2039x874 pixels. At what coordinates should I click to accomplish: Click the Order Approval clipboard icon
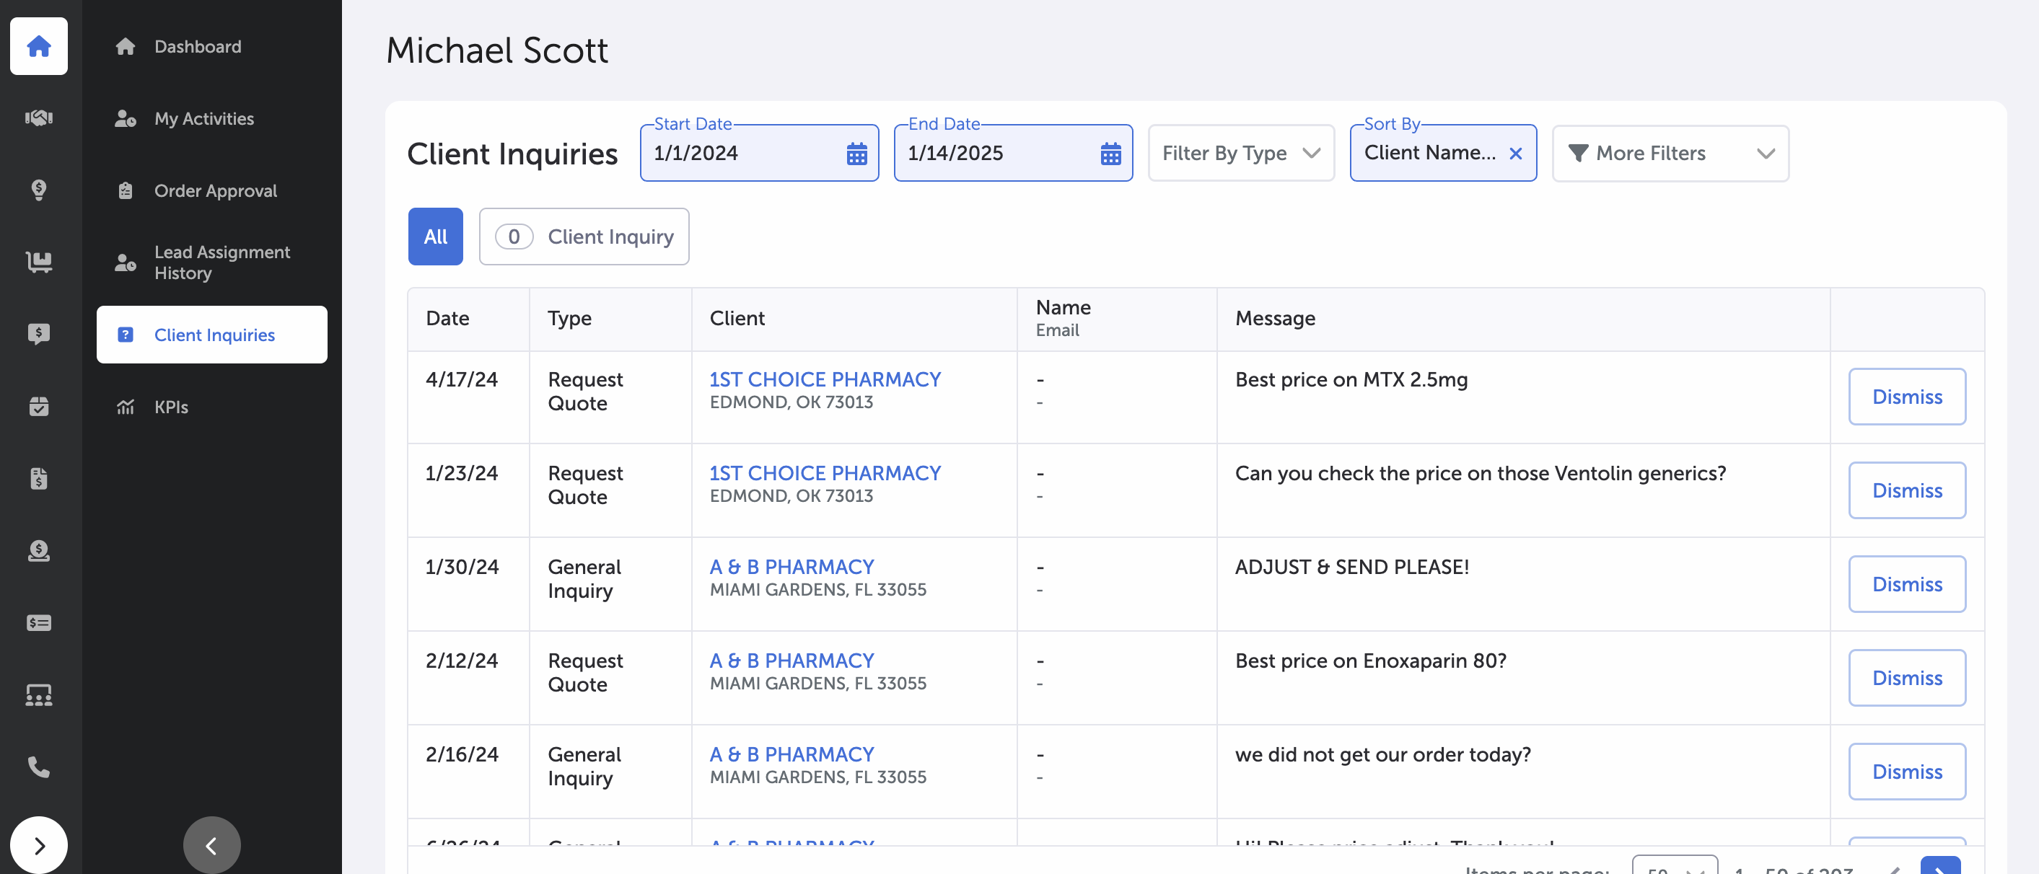tap(125, 190)
